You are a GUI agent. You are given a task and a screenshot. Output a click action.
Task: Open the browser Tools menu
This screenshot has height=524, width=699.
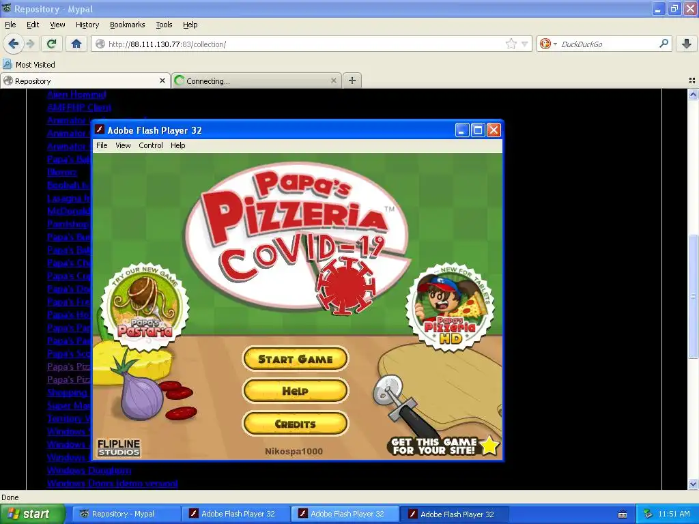click(164, 25)
